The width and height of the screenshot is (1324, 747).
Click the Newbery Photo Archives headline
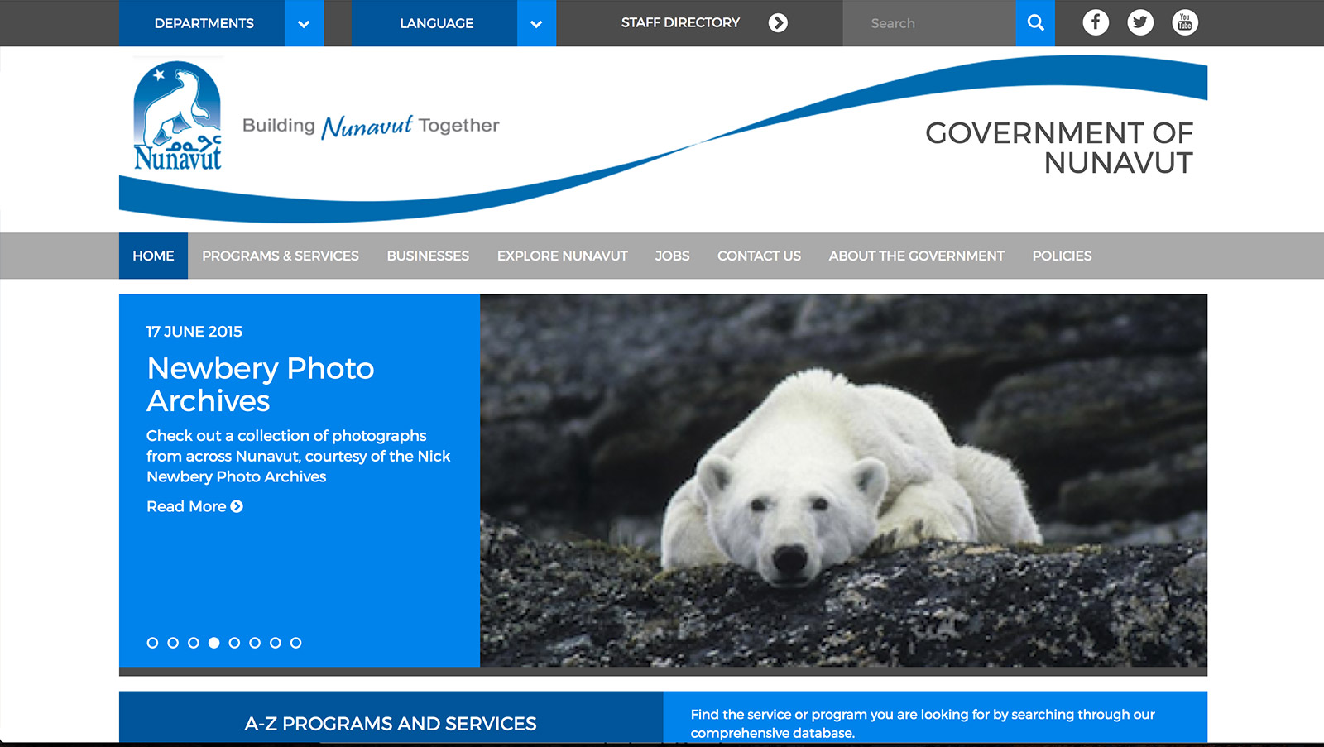(260, 384)
